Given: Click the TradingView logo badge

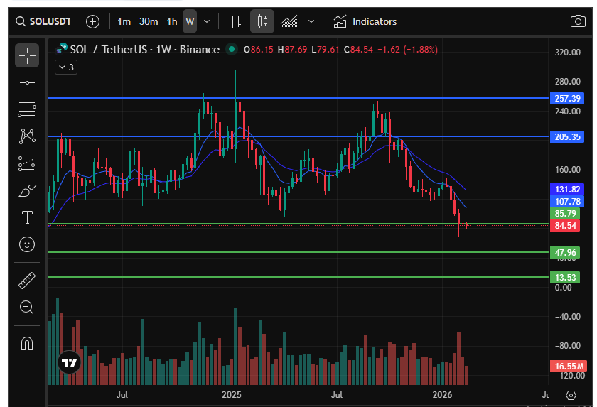Looking at the screenshot, I should coord(70,362).
